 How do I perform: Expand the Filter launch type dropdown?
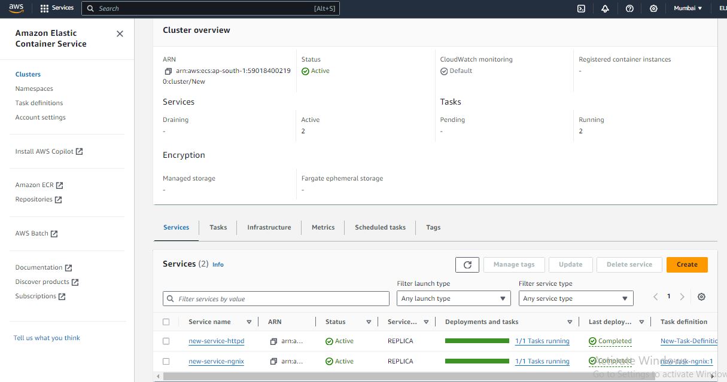point(453,298)
